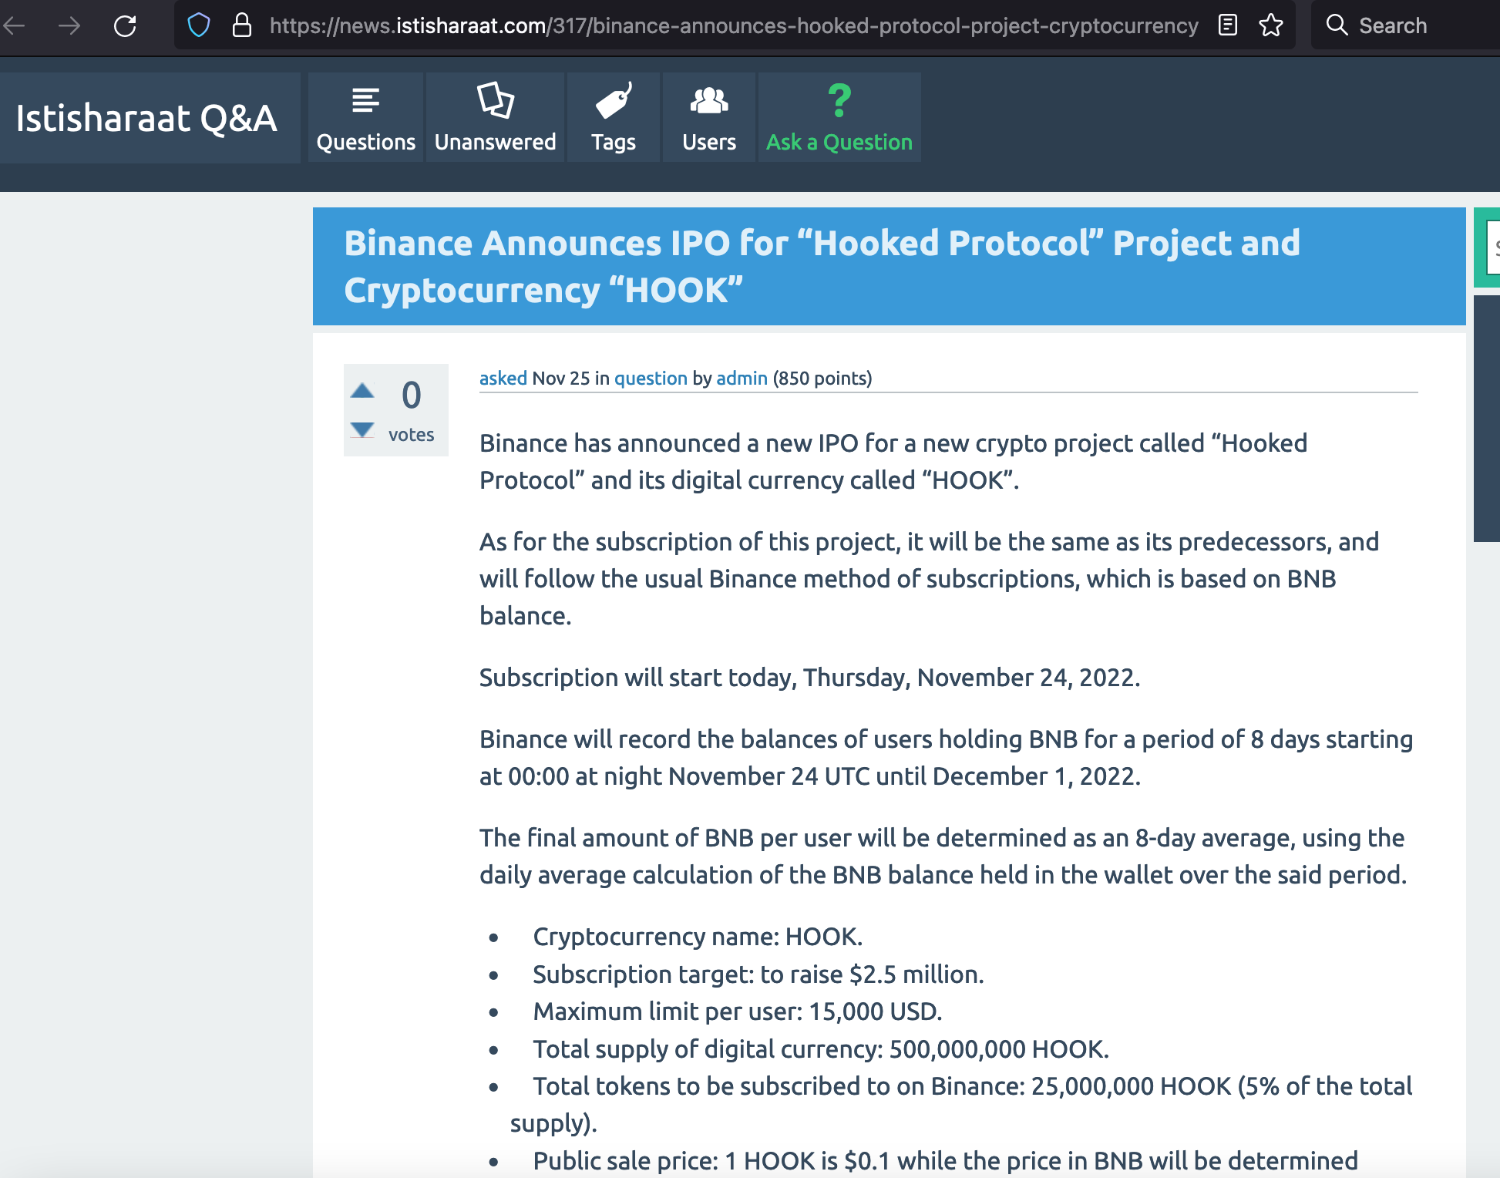Open the 'question' category link

(651, 379)
